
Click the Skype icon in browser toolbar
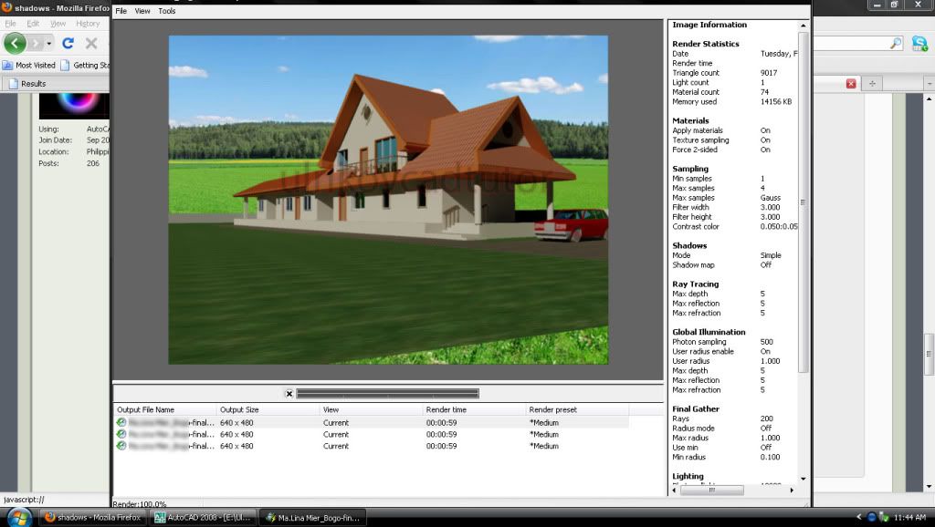click(x=920, y=43)
